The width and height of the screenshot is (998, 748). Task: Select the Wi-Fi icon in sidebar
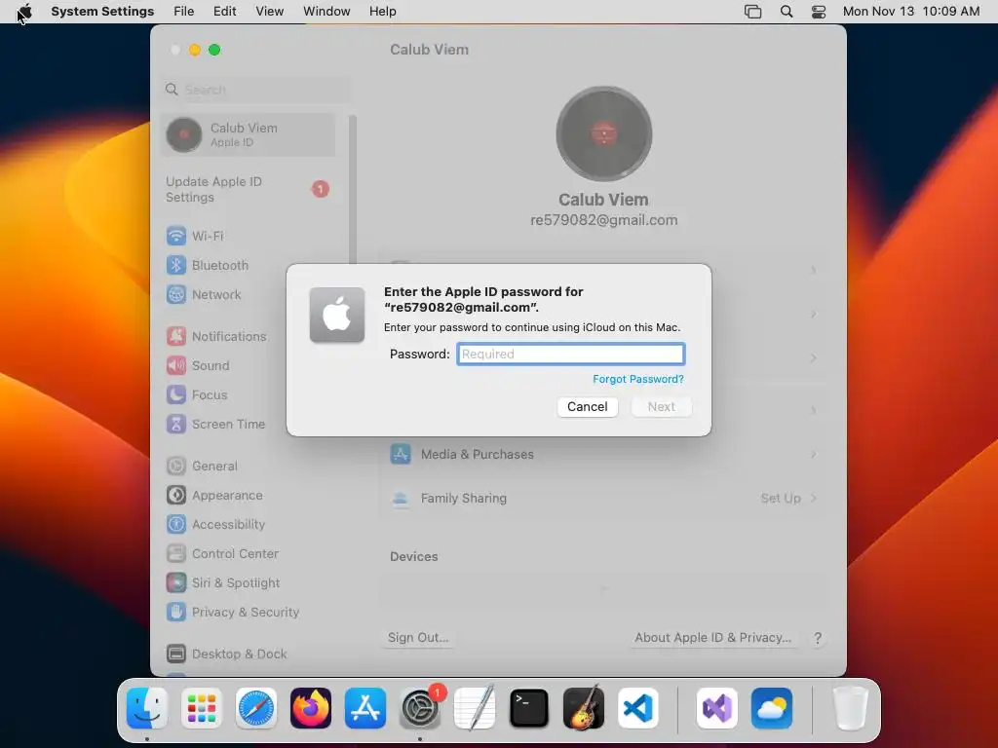[x=176, y=236]
